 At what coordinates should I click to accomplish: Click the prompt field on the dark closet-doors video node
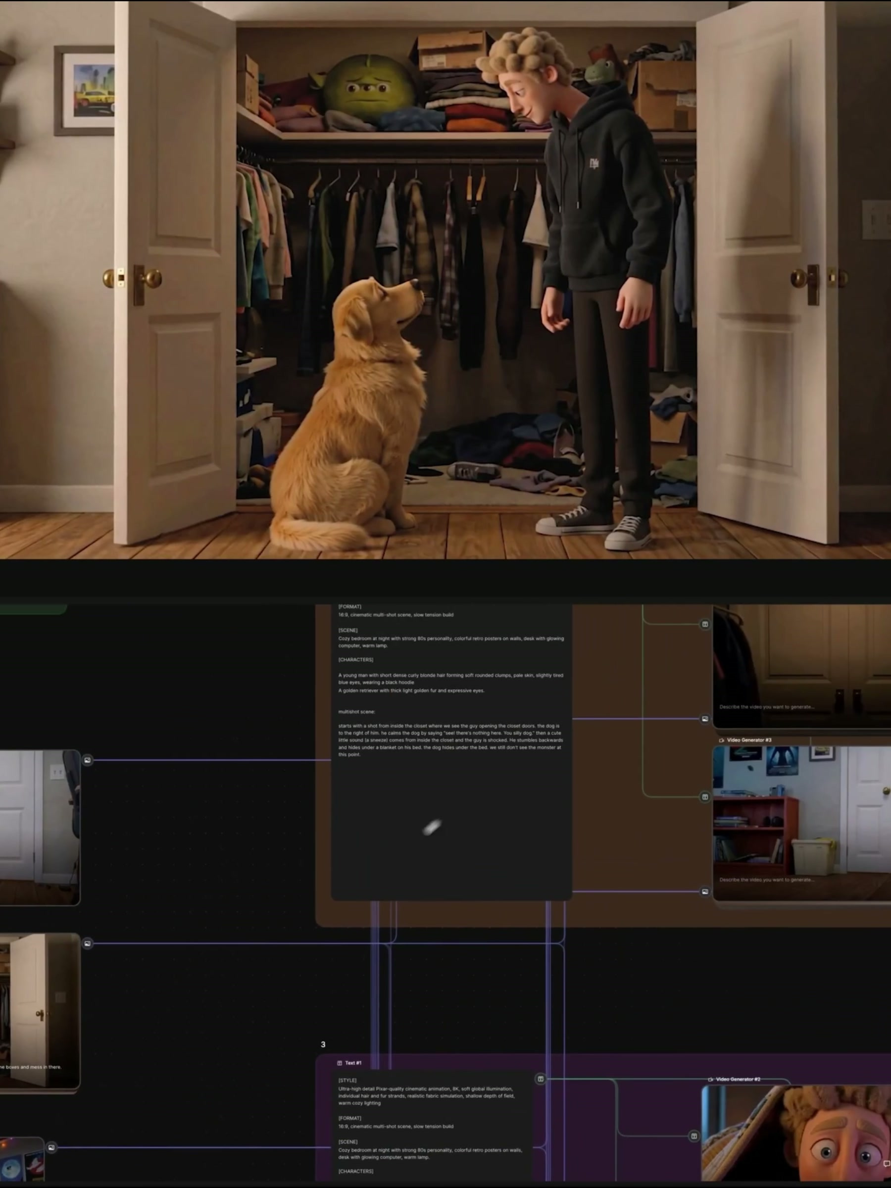(767, 707)
